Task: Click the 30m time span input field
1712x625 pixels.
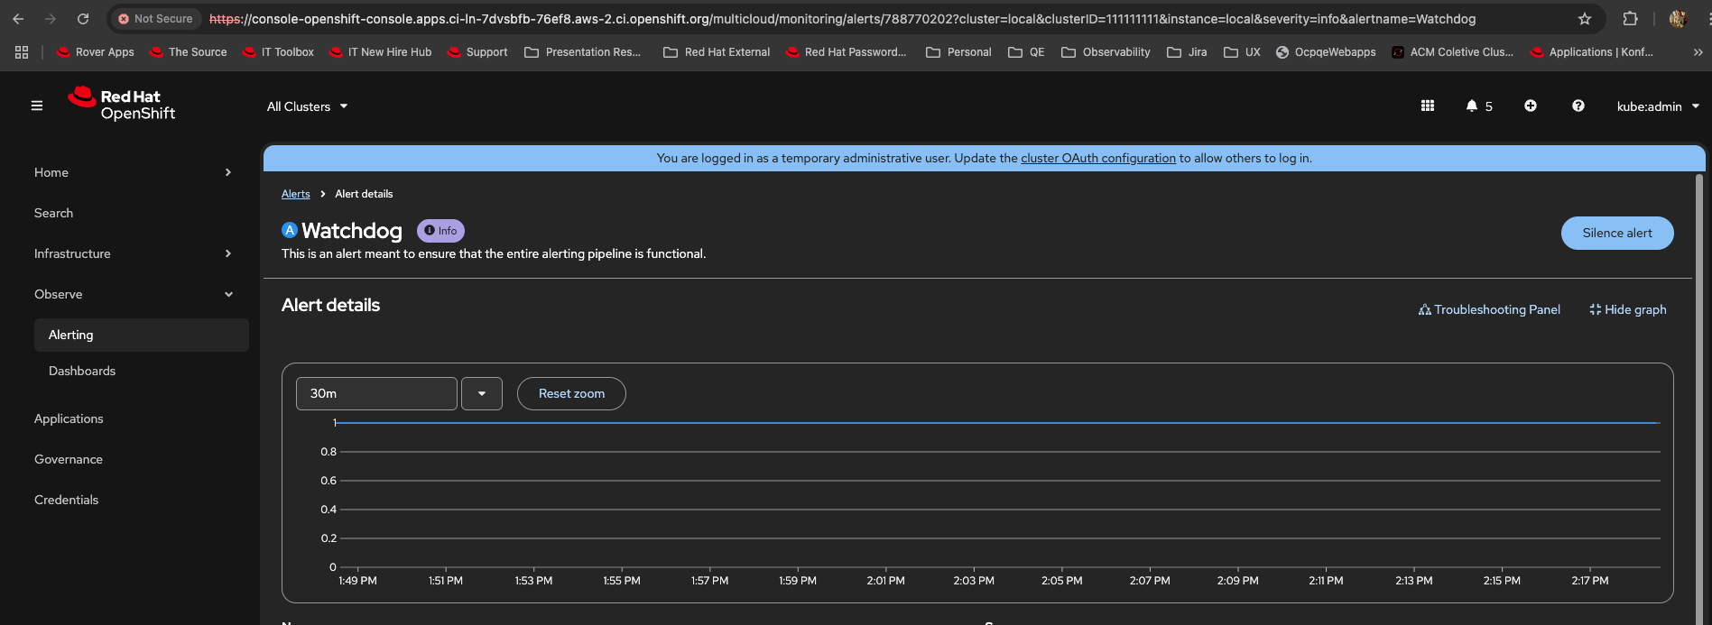Action: pos(376,393)
